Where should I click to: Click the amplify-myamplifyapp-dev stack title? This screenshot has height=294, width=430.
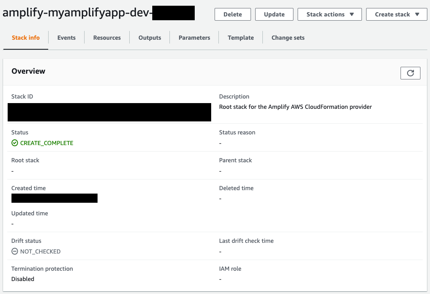coord(77,13)
